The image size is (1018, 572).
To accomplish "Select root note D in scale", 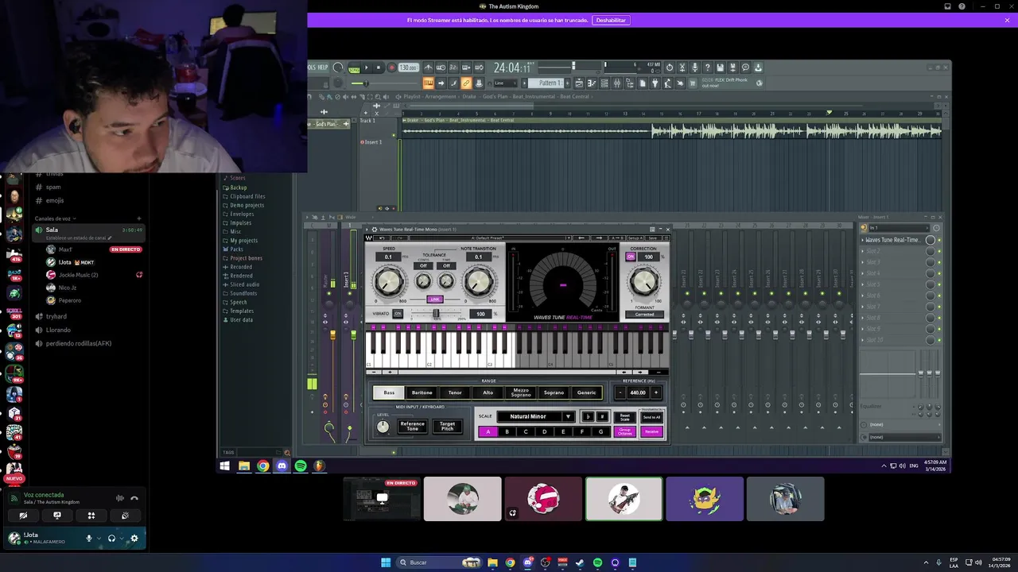I will (x=545, y=431).
